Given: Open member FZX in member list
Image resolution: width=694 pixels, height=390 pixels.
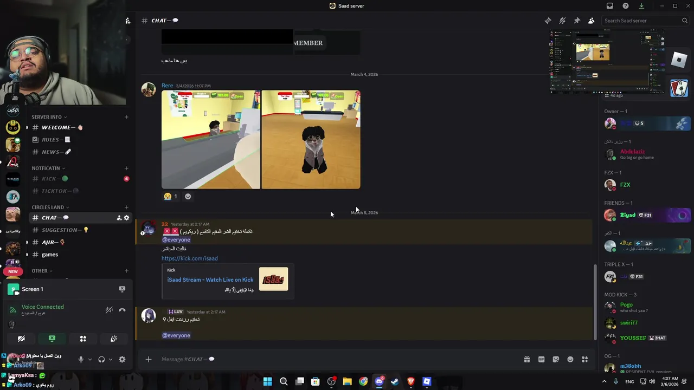Looking at the screenshot, I should pyautogui.click(x=645, y=185).
